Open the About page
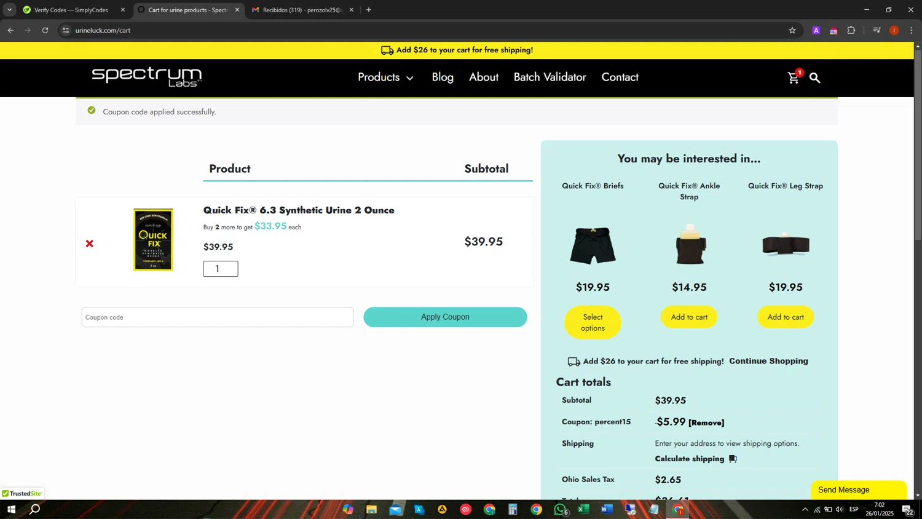 484,77
